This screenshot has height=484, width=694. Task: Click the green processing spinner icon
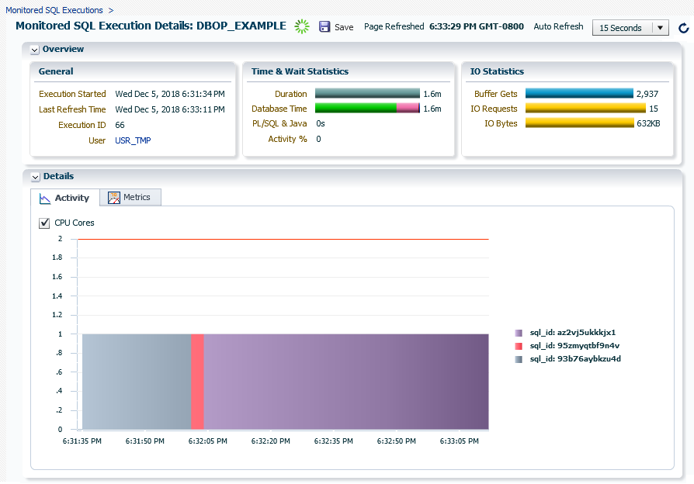pyautogui.click(x=302, y=26)
